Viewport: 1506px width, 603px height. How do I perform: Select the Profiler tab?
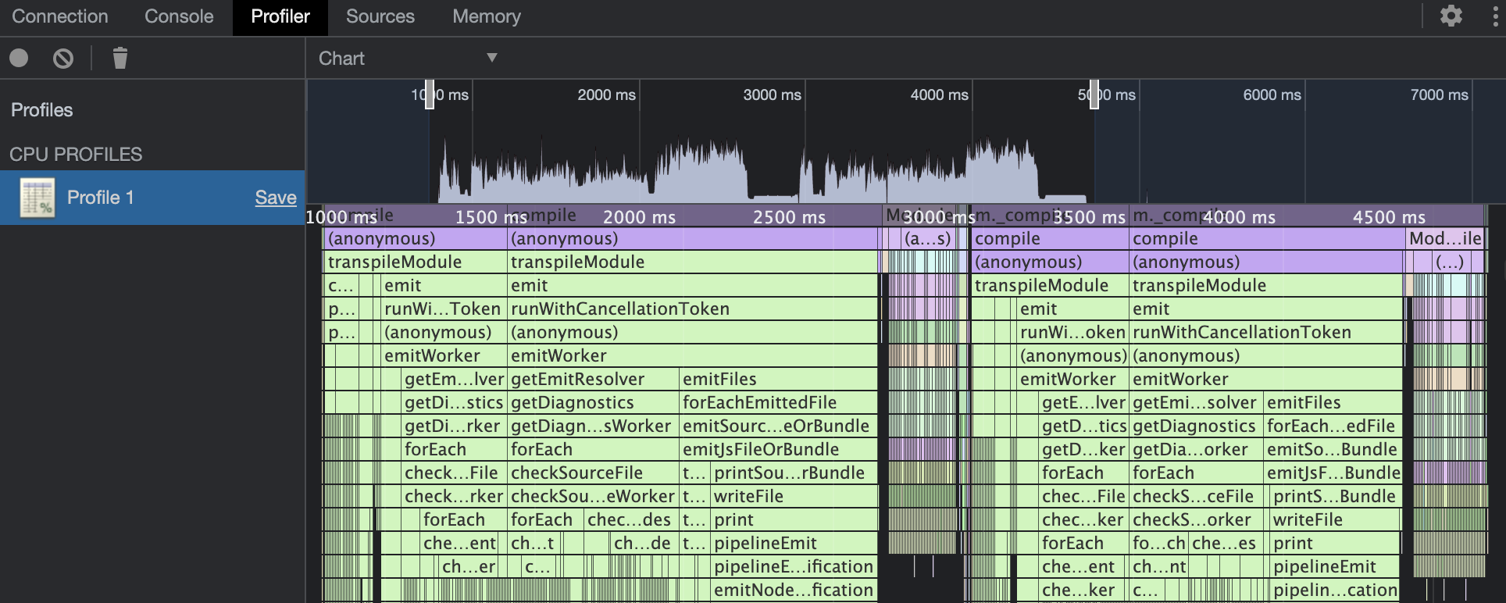[x=280, y=16]
